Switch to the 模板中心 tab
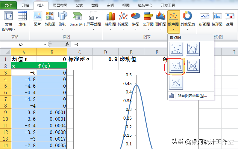Viewport: 238px width, 149px height. pyautogui.click(x=145, y=5)
